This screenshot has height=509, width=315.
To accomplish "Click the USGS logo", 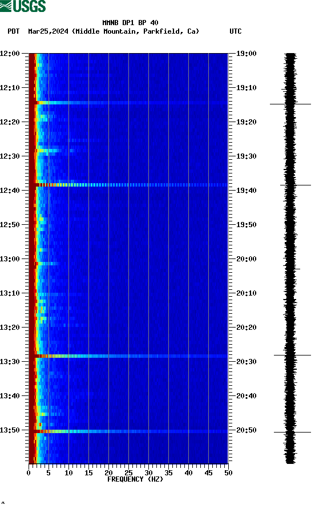I will pos(23,6).
